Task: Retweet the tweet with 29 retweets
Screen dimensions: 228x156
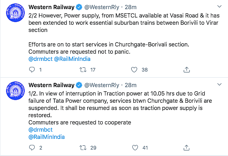Action: [x=83, y=148]
